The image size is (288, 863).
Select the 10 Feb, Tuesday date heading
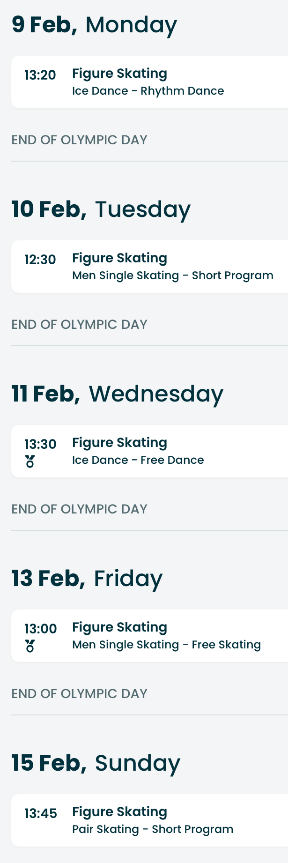click(x=101, y=209)
